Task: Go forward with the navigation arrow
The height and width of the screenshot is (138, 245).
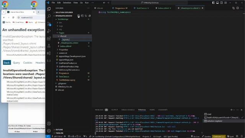Action: [x=108, y=3]
